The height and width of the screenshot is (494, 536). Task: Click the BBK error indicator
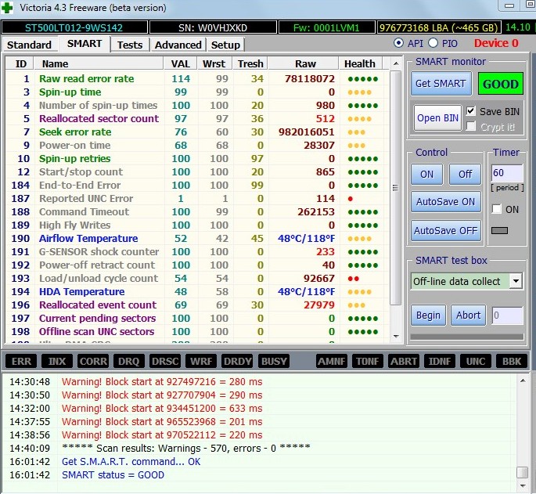[512, 361]
